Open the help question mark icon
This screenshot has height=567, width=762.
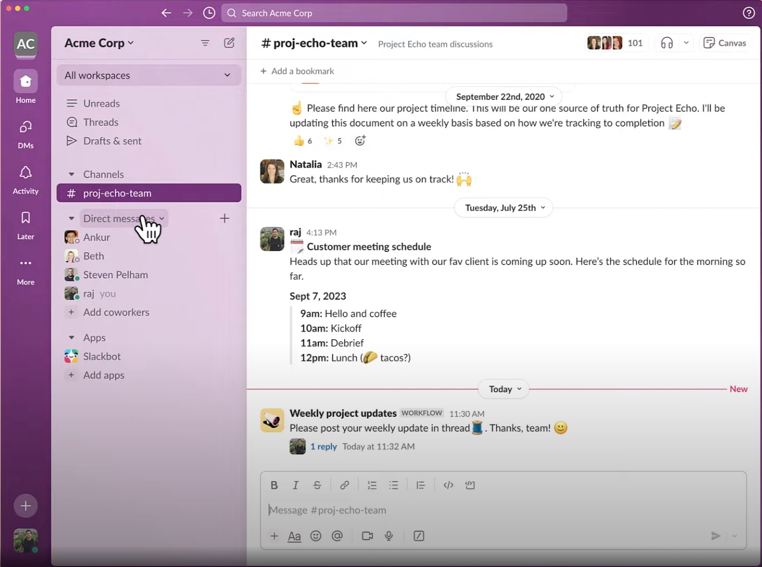[749, 13]
